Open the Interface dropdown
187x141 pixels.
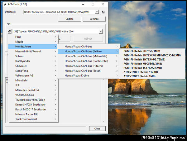pyautogui.click(x=97, y=12)
